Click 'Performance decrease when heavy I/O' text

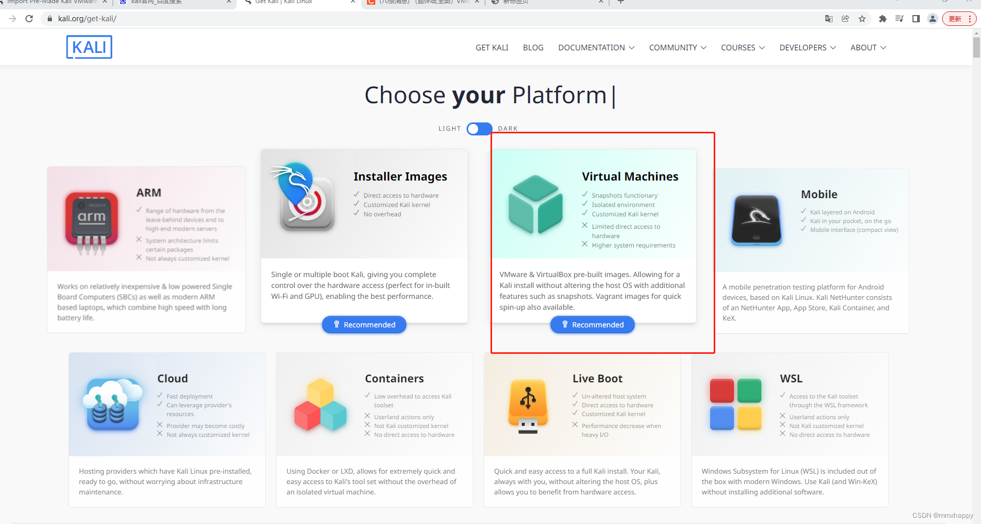(621, 430)
